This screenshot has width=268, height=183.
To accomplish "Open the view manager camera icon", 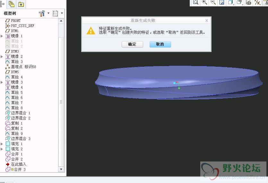I will pos(248,2).
